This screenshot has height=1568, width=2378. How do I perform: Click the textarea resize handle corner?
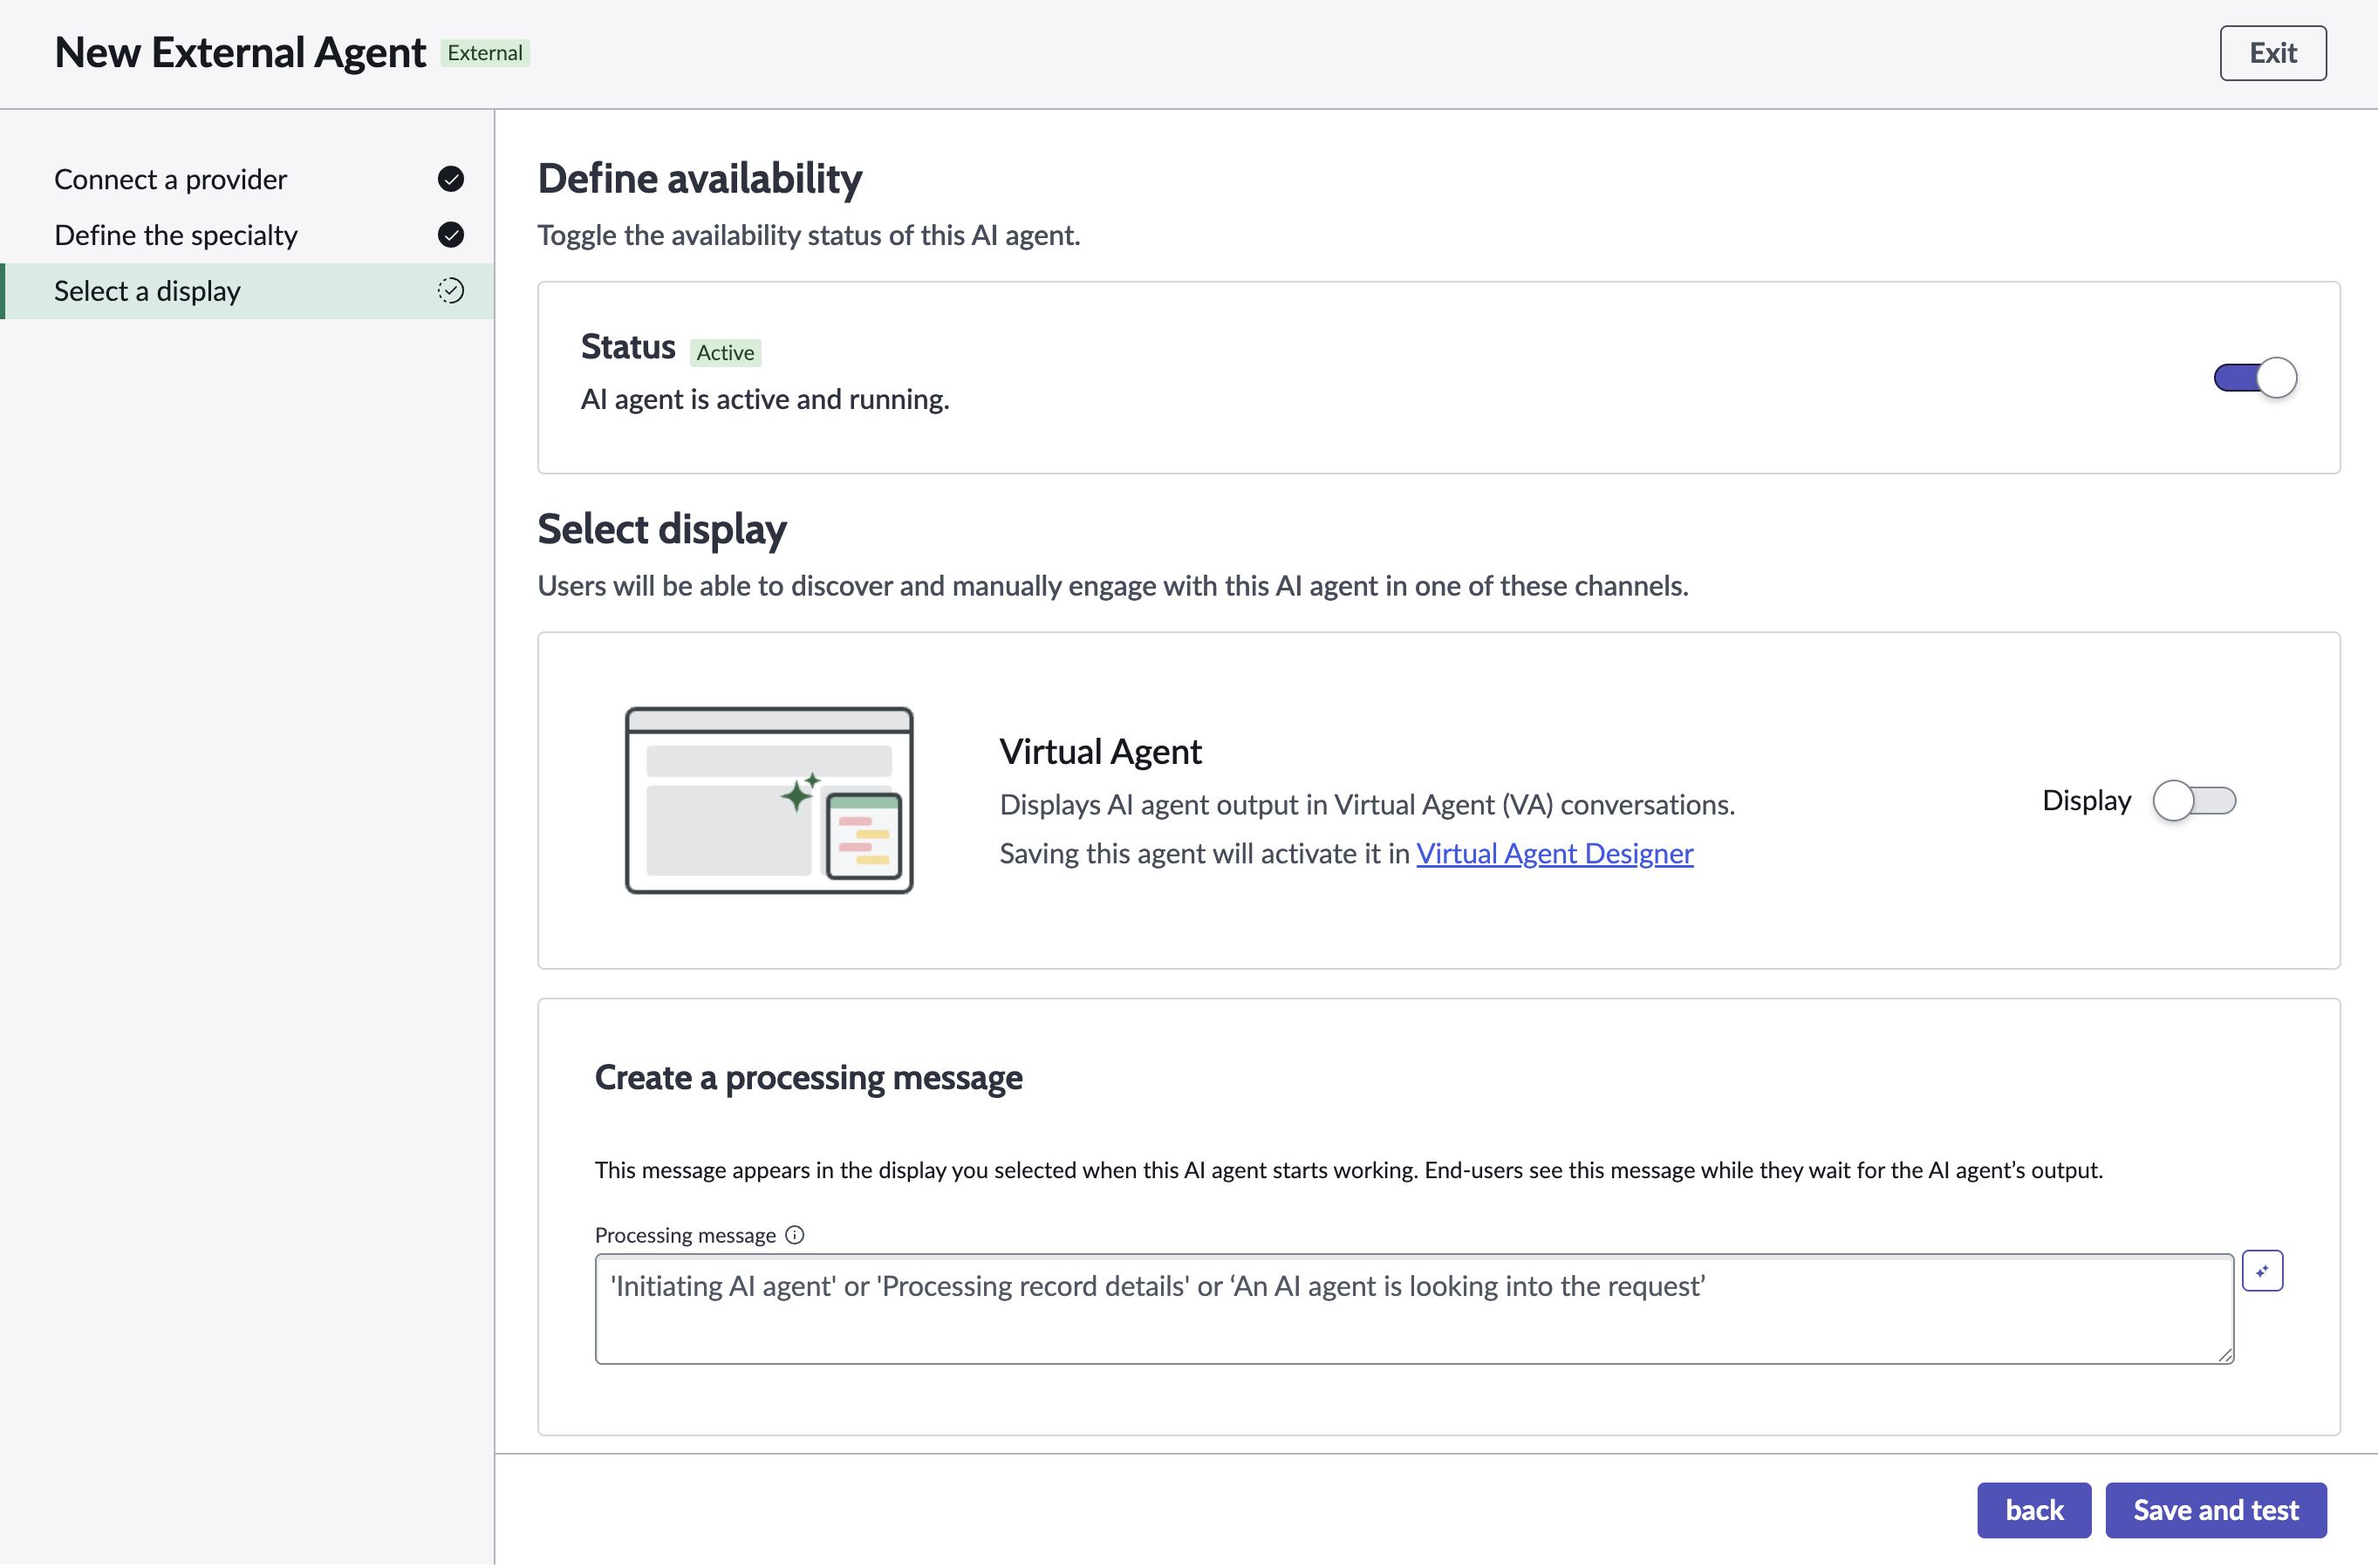(2224, 1354)
